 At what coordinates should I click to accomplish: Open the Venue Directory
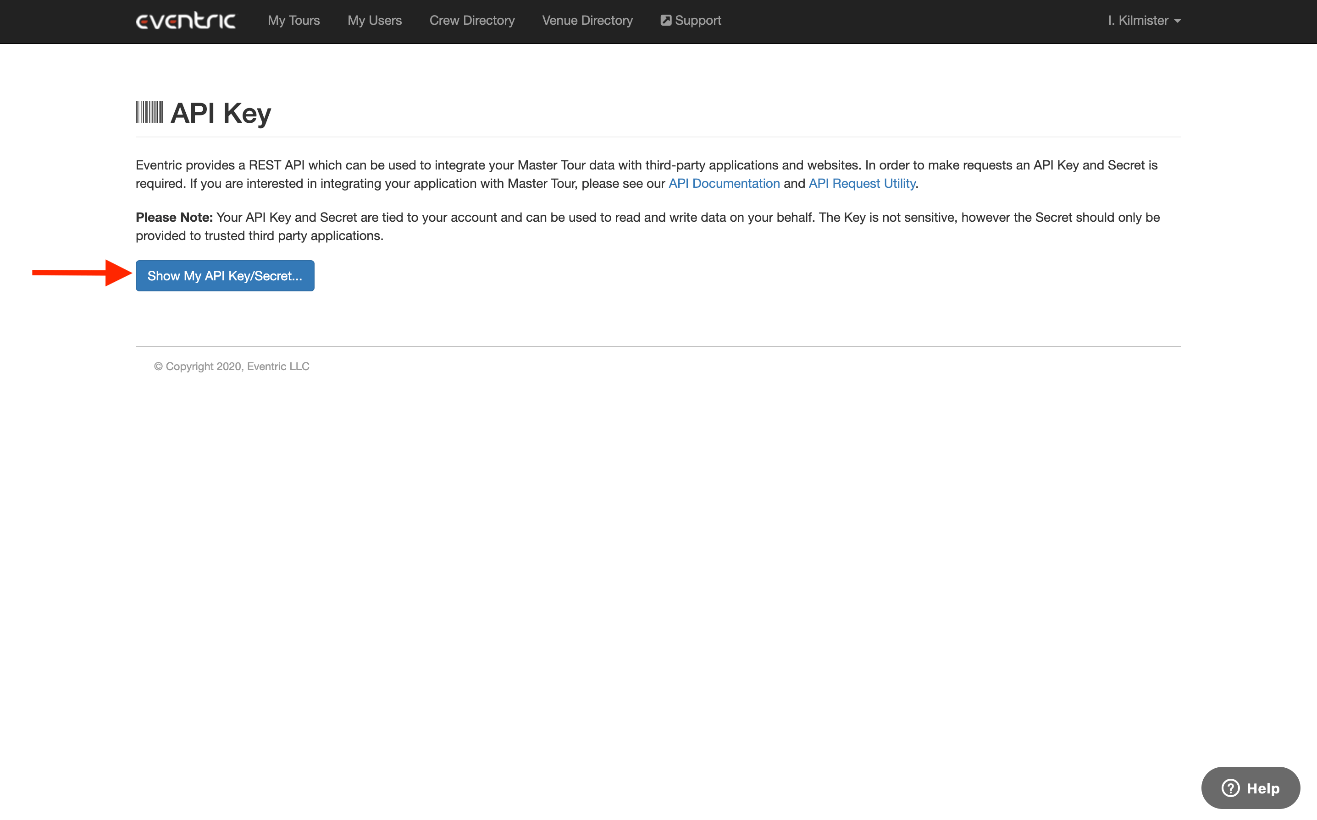[587, 20]
